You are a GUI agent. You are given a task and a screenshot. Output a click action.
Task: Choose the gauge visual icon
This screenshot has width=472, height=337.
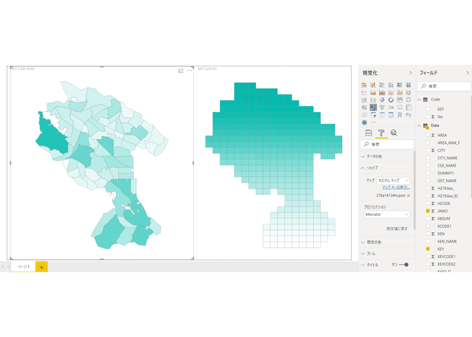click(x=391, y=107)
